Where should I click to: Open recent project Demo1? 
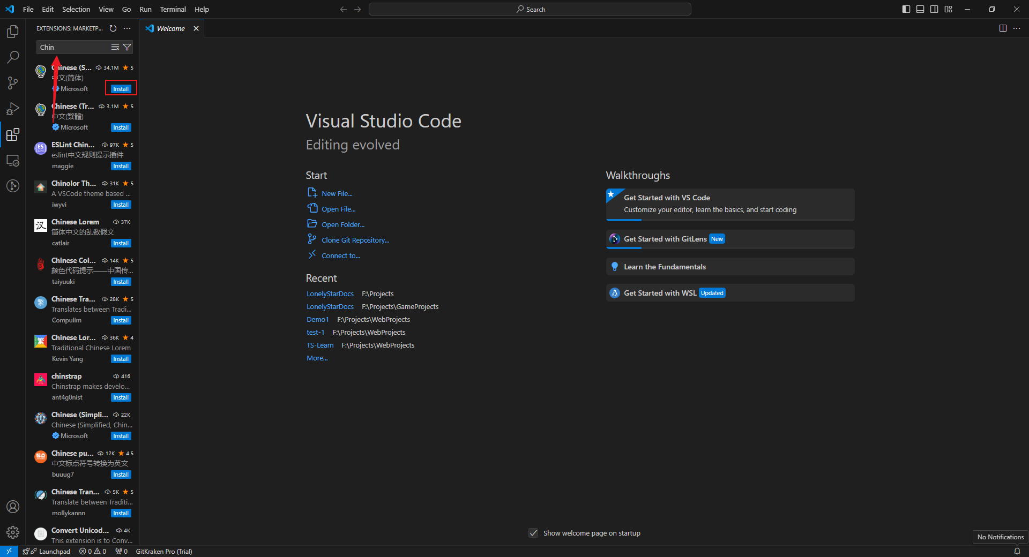(x=318, y=319)
